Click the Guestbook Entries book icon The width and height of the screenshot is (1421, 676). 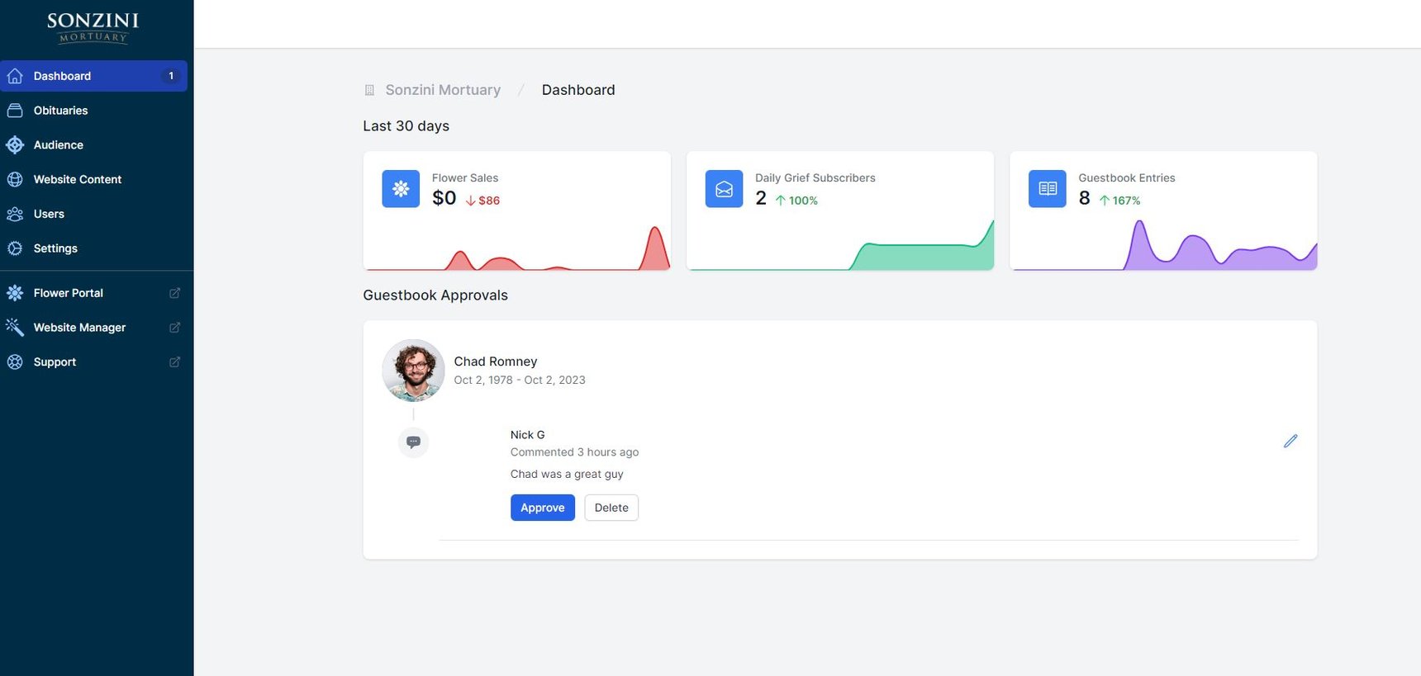click(x=1047, y=189)
